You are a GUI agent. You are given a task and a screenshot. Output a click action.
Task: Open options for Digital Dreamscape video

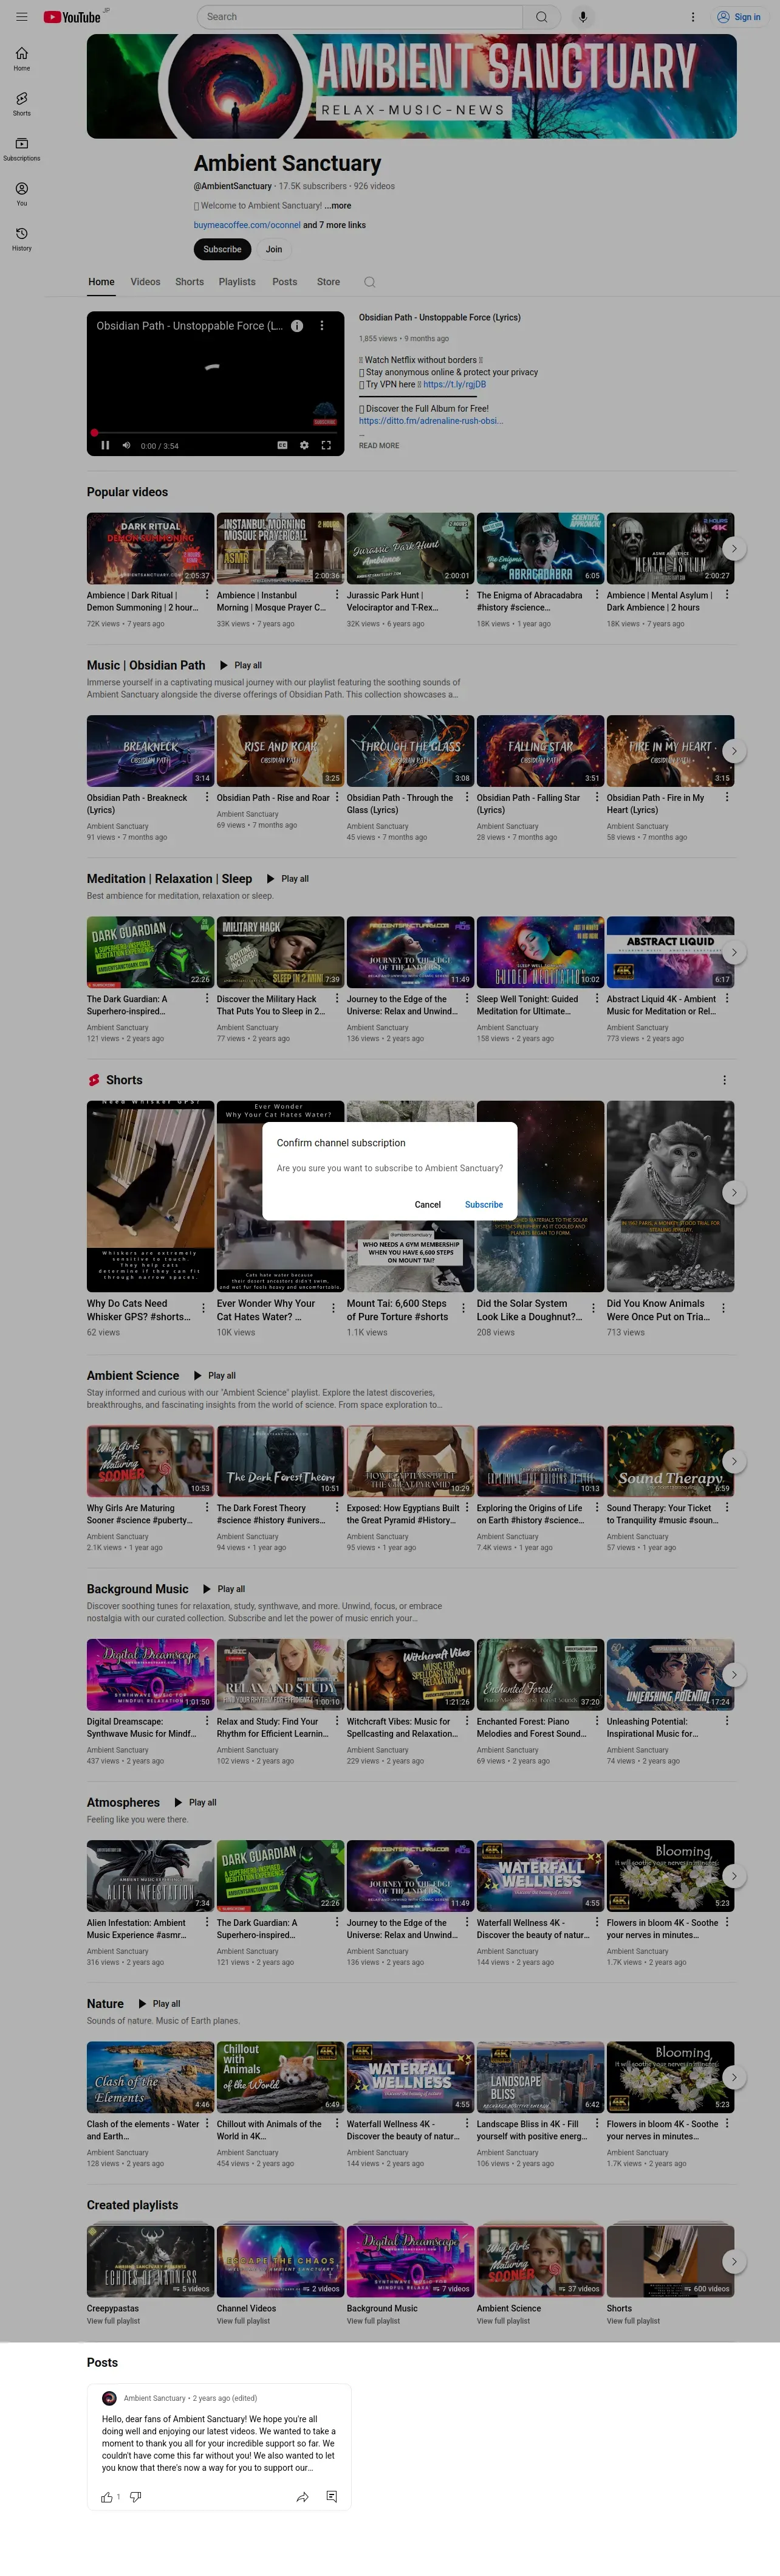(x=207, y=1720)
